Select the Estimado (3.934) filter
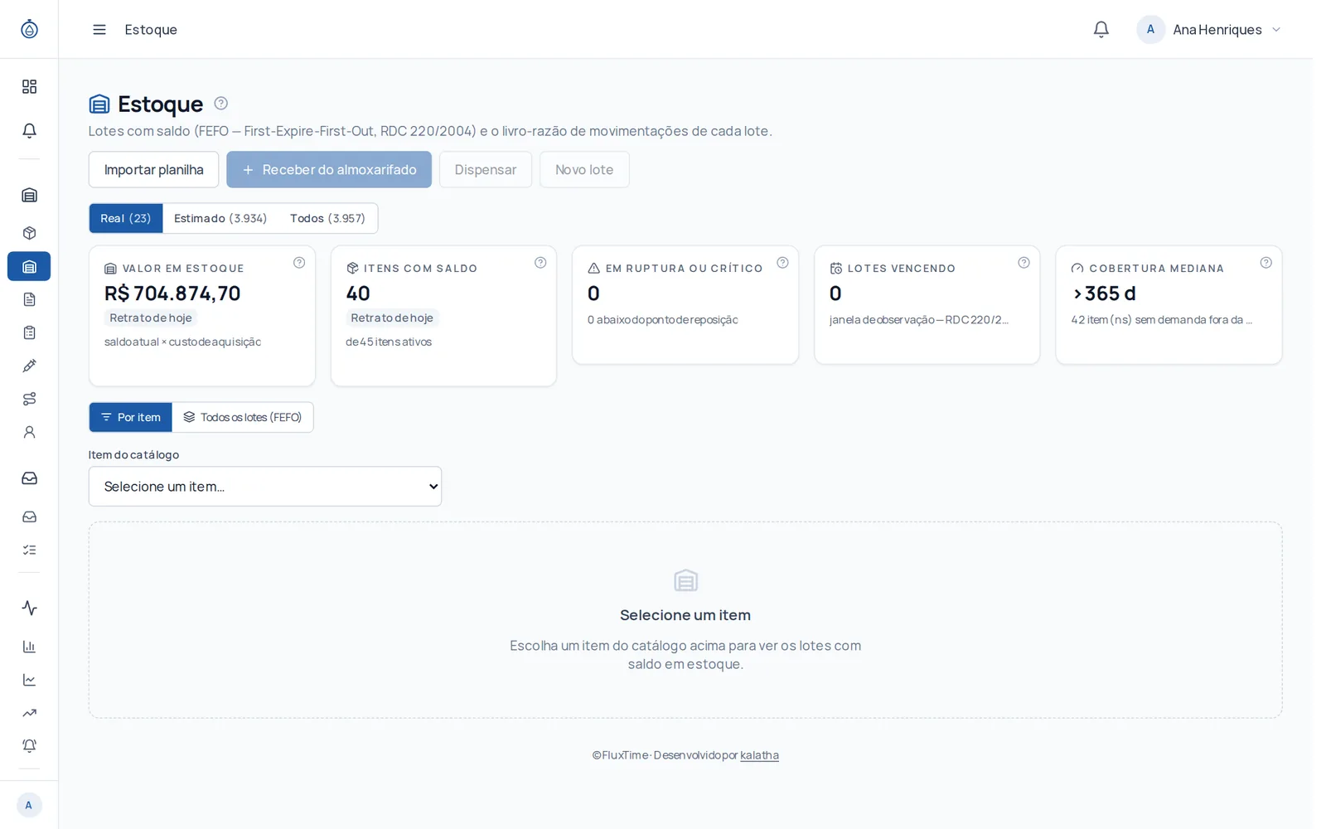This screenshot has height=829, width=1326. 220,218
